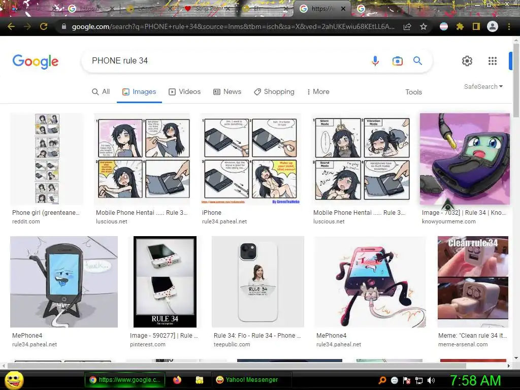
Task: Click the Google logo
Action: tap(36, 61)
